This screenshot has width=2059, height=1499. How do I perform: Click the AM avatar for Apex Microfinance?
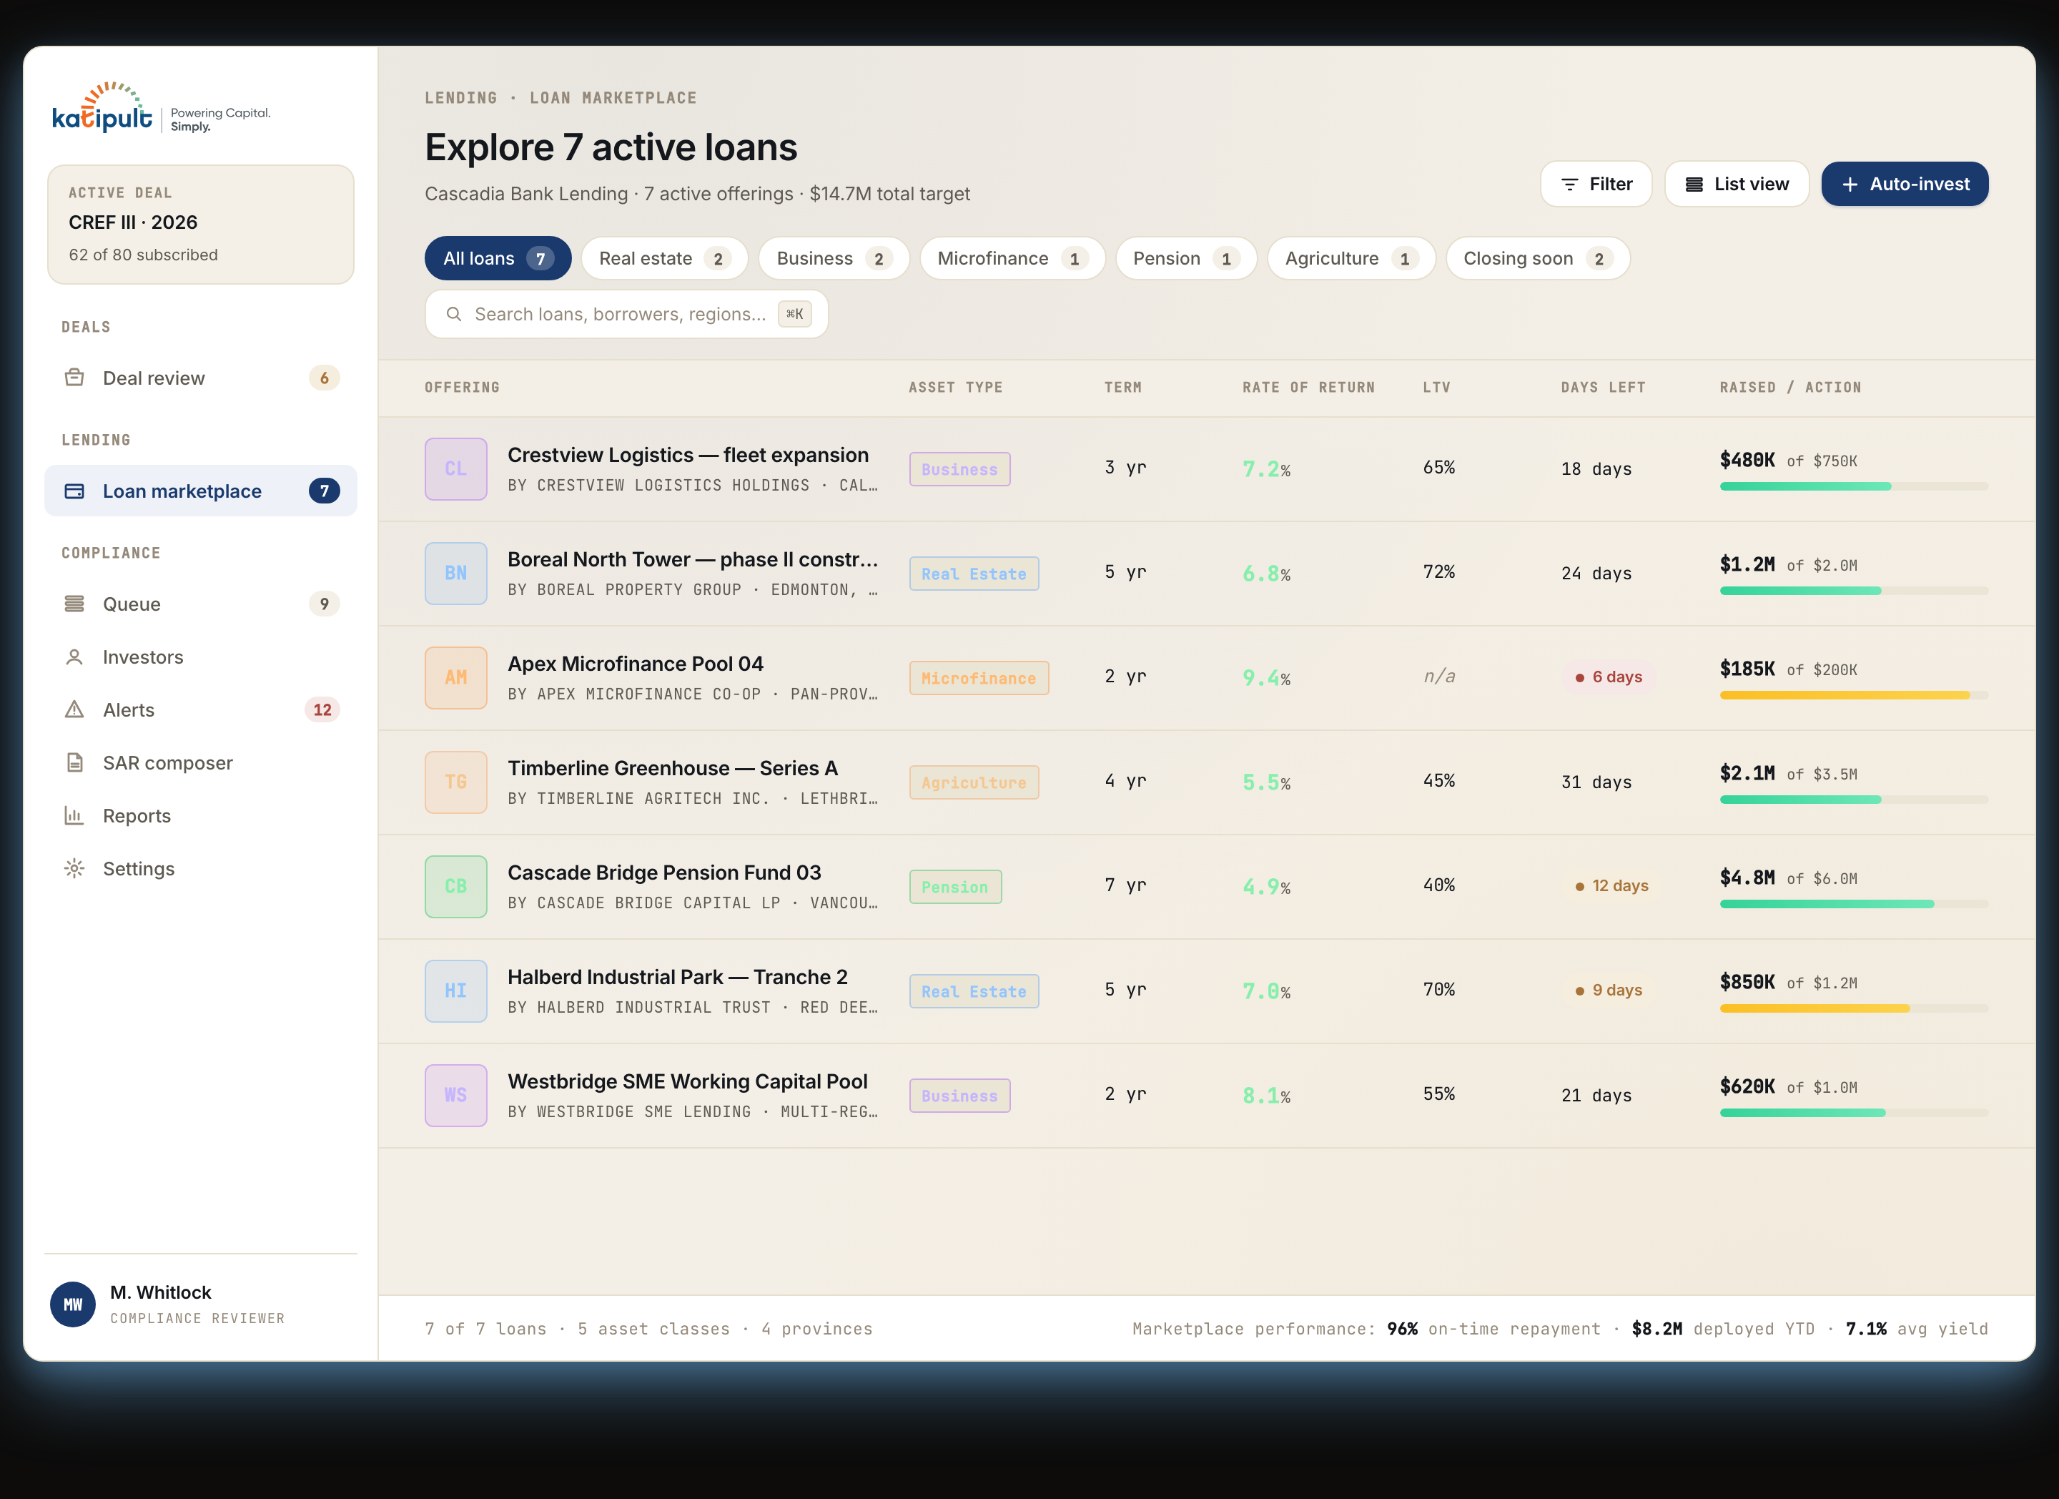coord(455,678)
